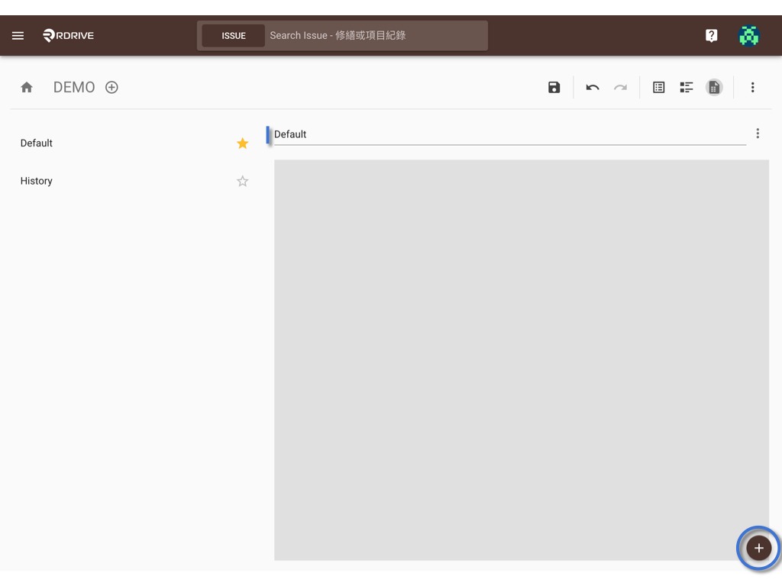This screenshot has width=782, height=586.
Task: Click the floating plus add button
Action: click(x=758, y=548)
